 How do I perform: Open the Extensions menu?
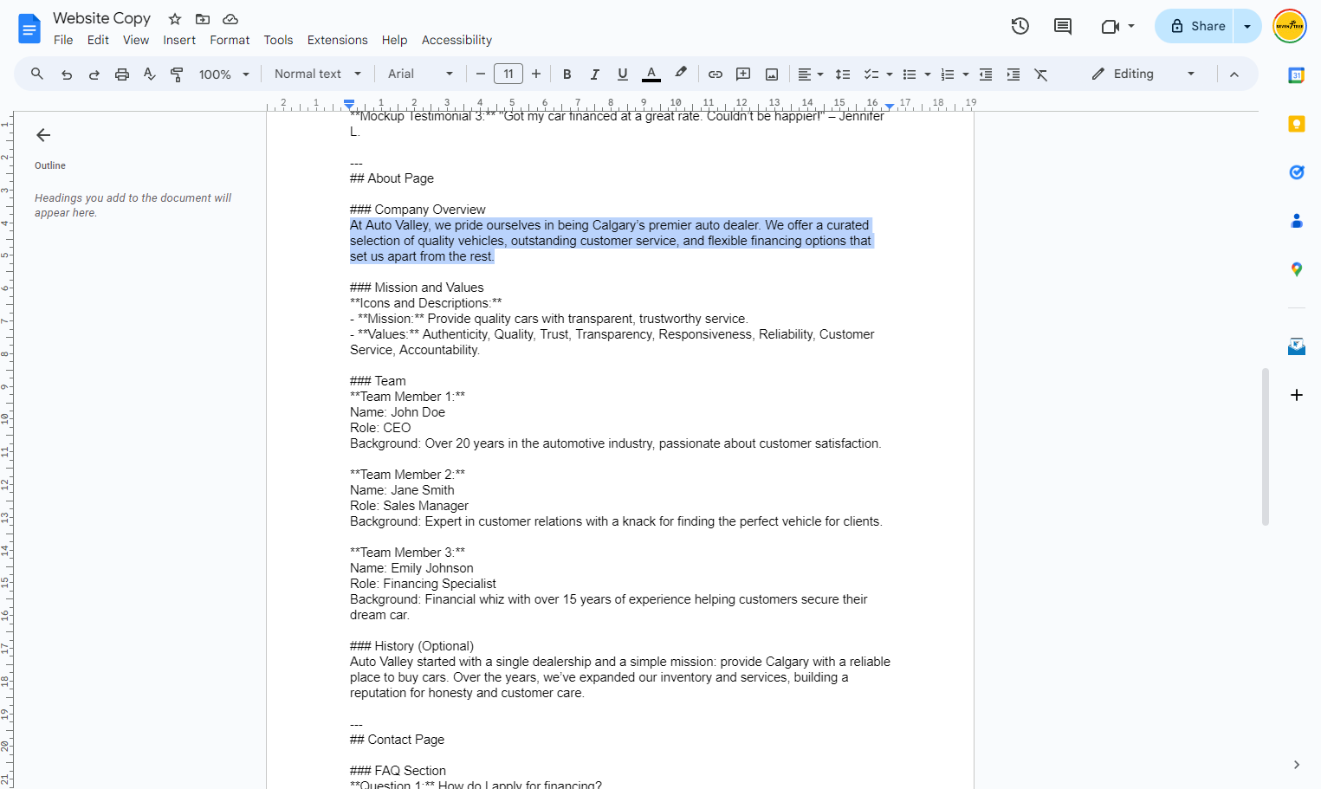pyautogui.click(x=338, y=40)
